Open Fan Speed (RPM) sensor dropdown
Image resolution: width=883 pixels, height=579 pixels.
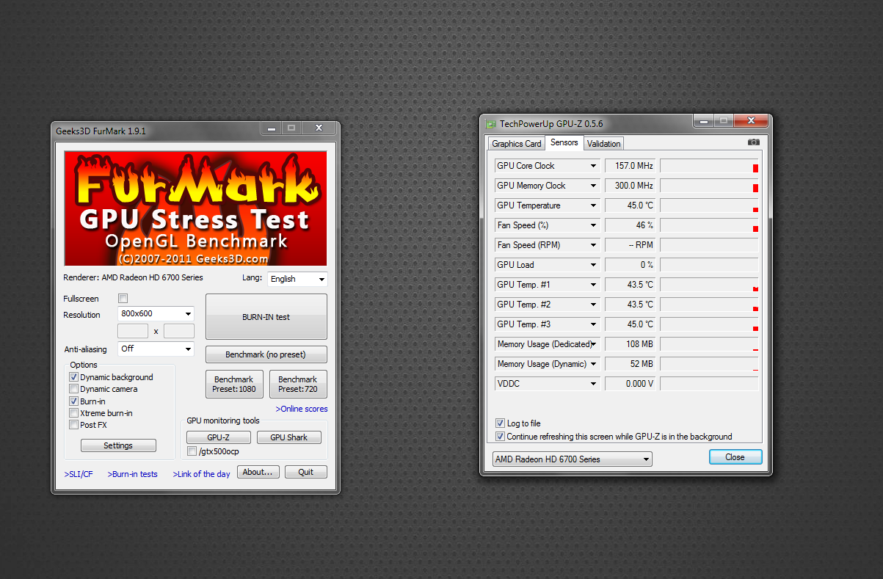click(593, 245)
